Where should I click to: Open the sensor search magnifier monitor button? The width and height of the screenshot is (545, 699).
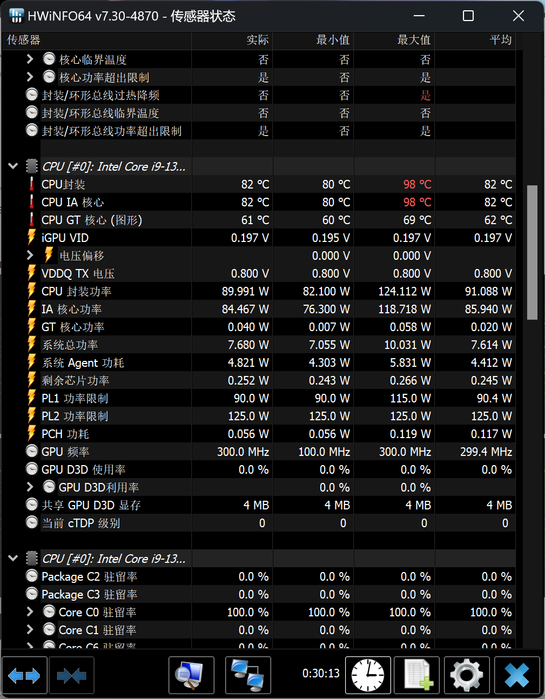(191, 675)
